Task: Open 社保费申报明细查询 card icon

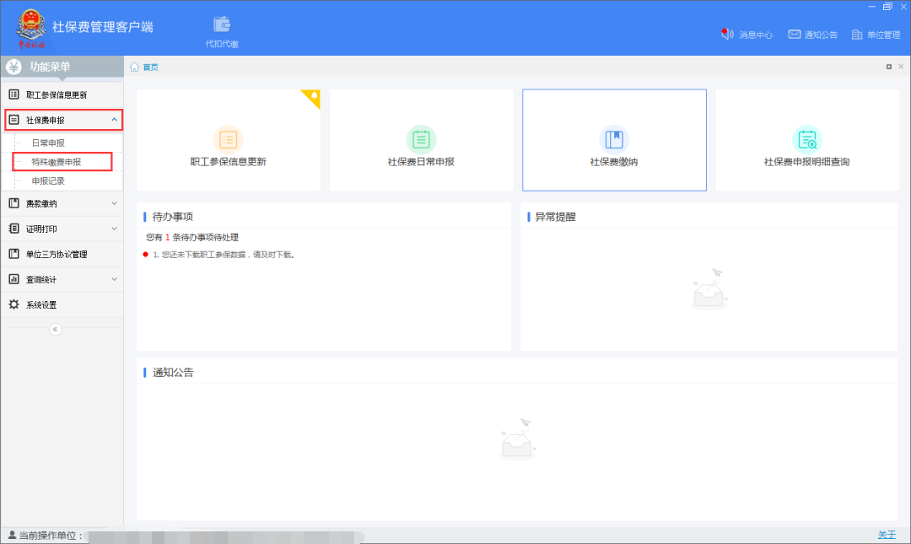Action: (x=806, y=139)
